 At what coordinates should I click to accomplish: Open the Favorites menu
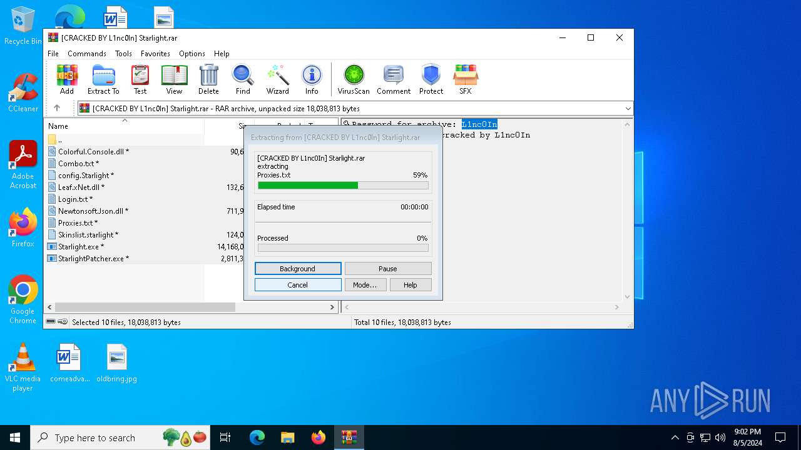(155, 54)
